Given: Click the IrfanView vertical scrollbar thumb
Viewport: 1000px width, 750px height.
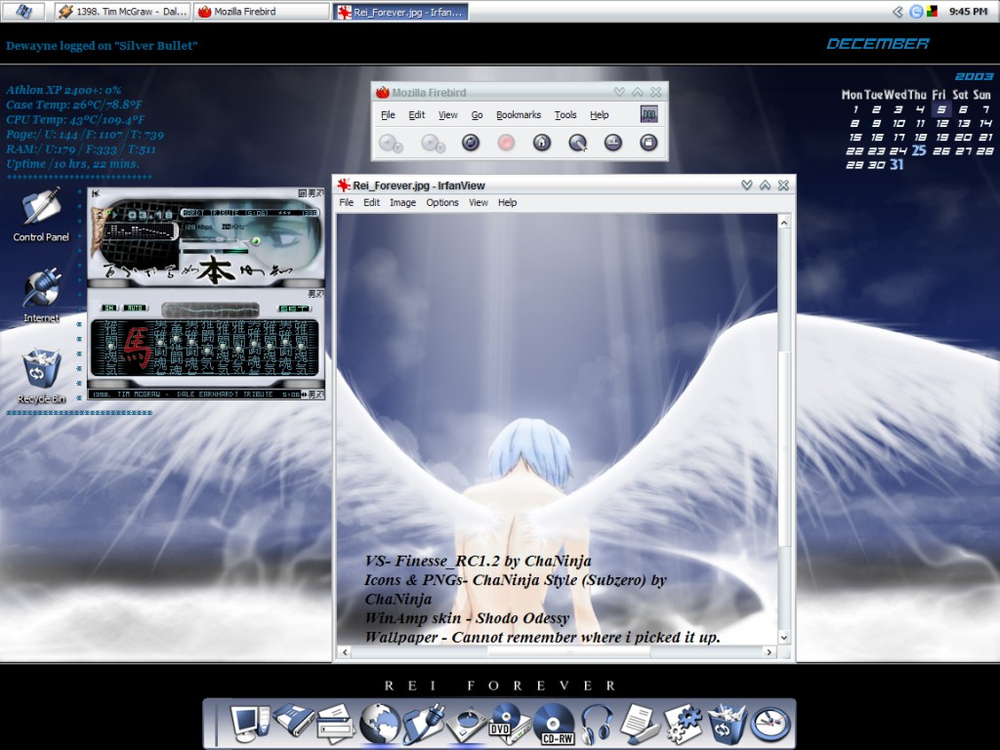Looking at the screenshot, I should 784,449.
